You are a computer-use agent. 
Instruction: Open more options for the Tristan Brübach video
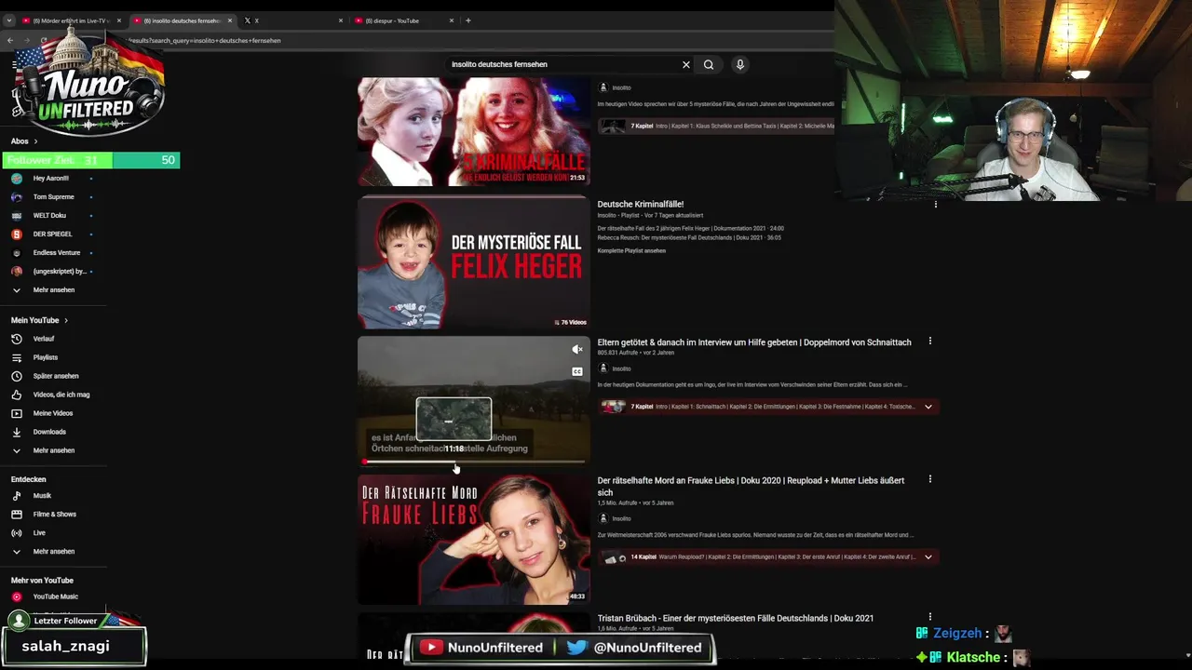[x=929, y=617]
